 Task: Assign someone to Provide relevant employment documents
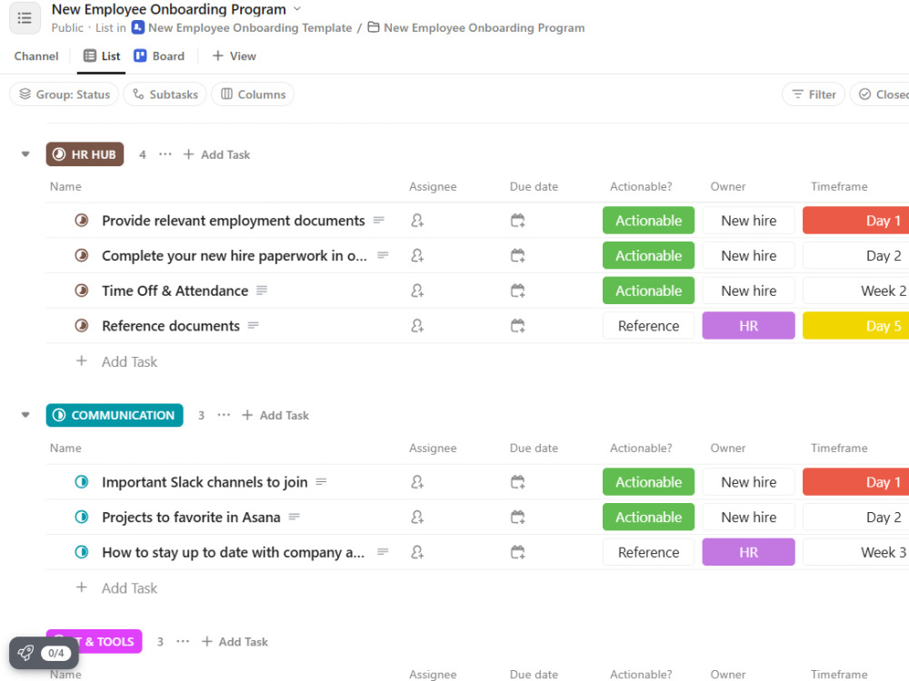(x=417, y=221)
